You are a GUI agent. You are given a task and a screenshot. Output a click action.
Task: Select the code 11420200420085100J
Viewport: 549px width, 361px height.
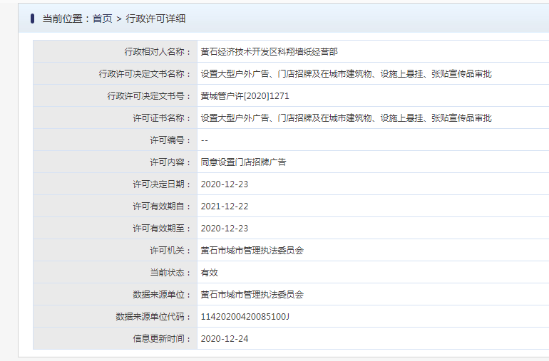point(245,317)
